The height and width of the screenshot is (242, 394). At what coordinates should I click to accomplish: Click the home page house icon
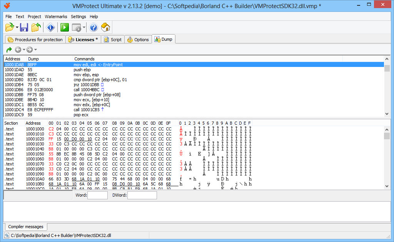pos(105,27)
